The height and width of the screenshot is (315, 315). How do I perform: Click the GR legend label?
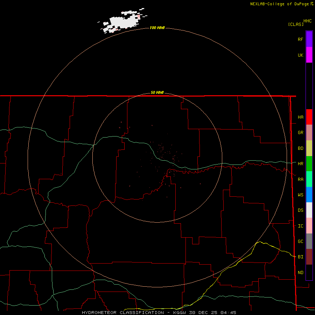coord(300,133)
